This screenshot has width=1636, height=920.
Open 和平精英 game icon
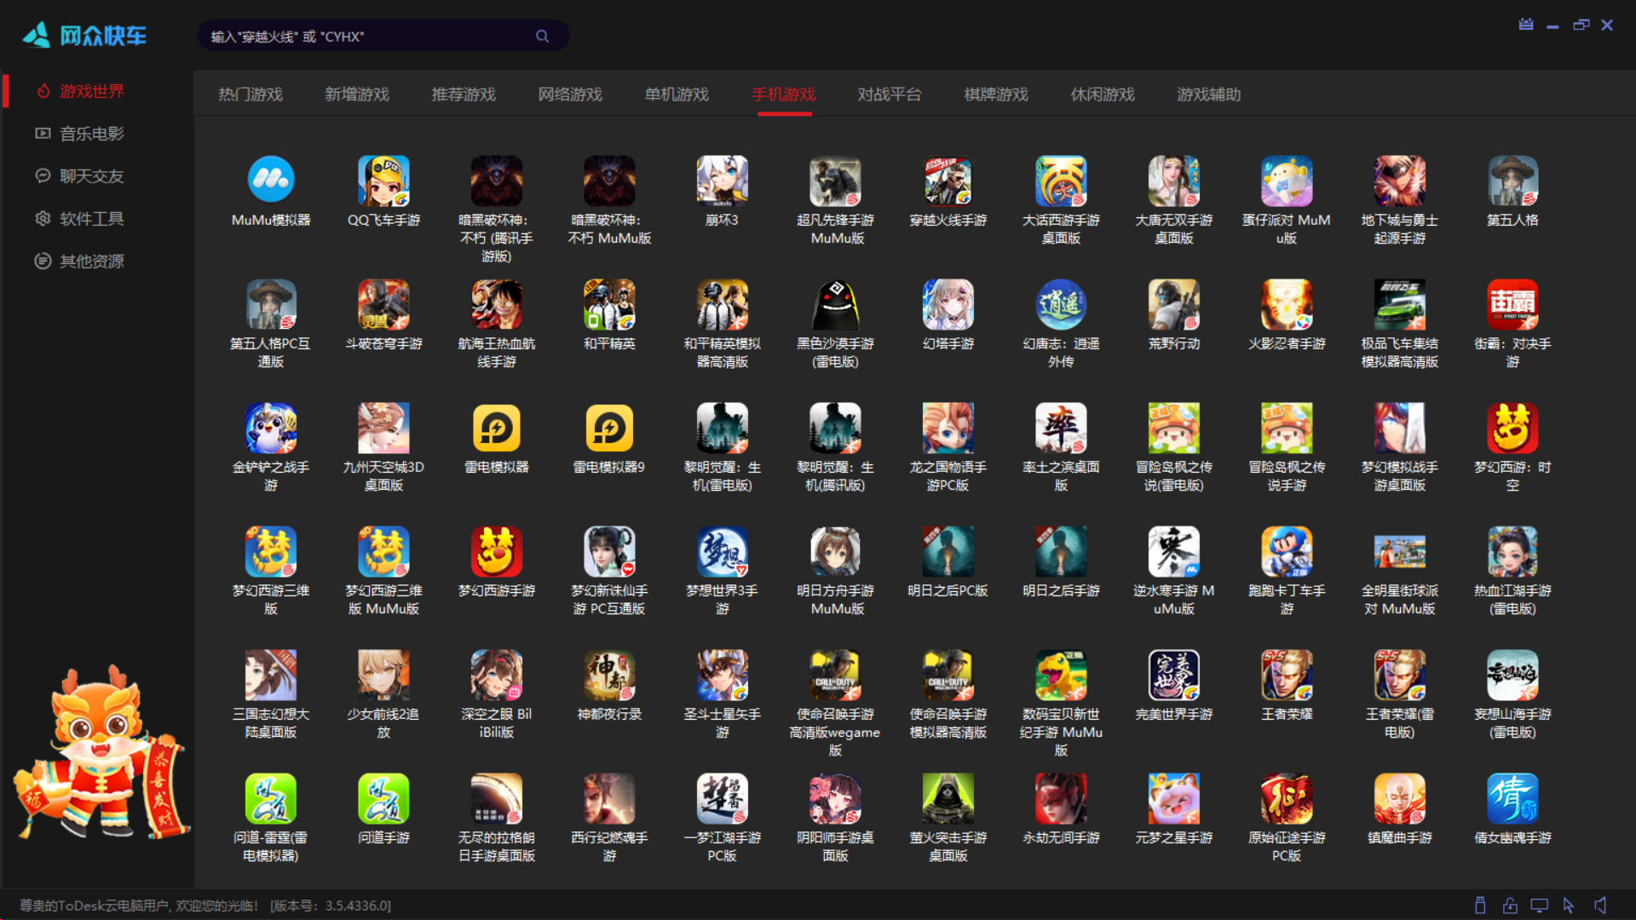pyautogui.click(x=609, y=304)
